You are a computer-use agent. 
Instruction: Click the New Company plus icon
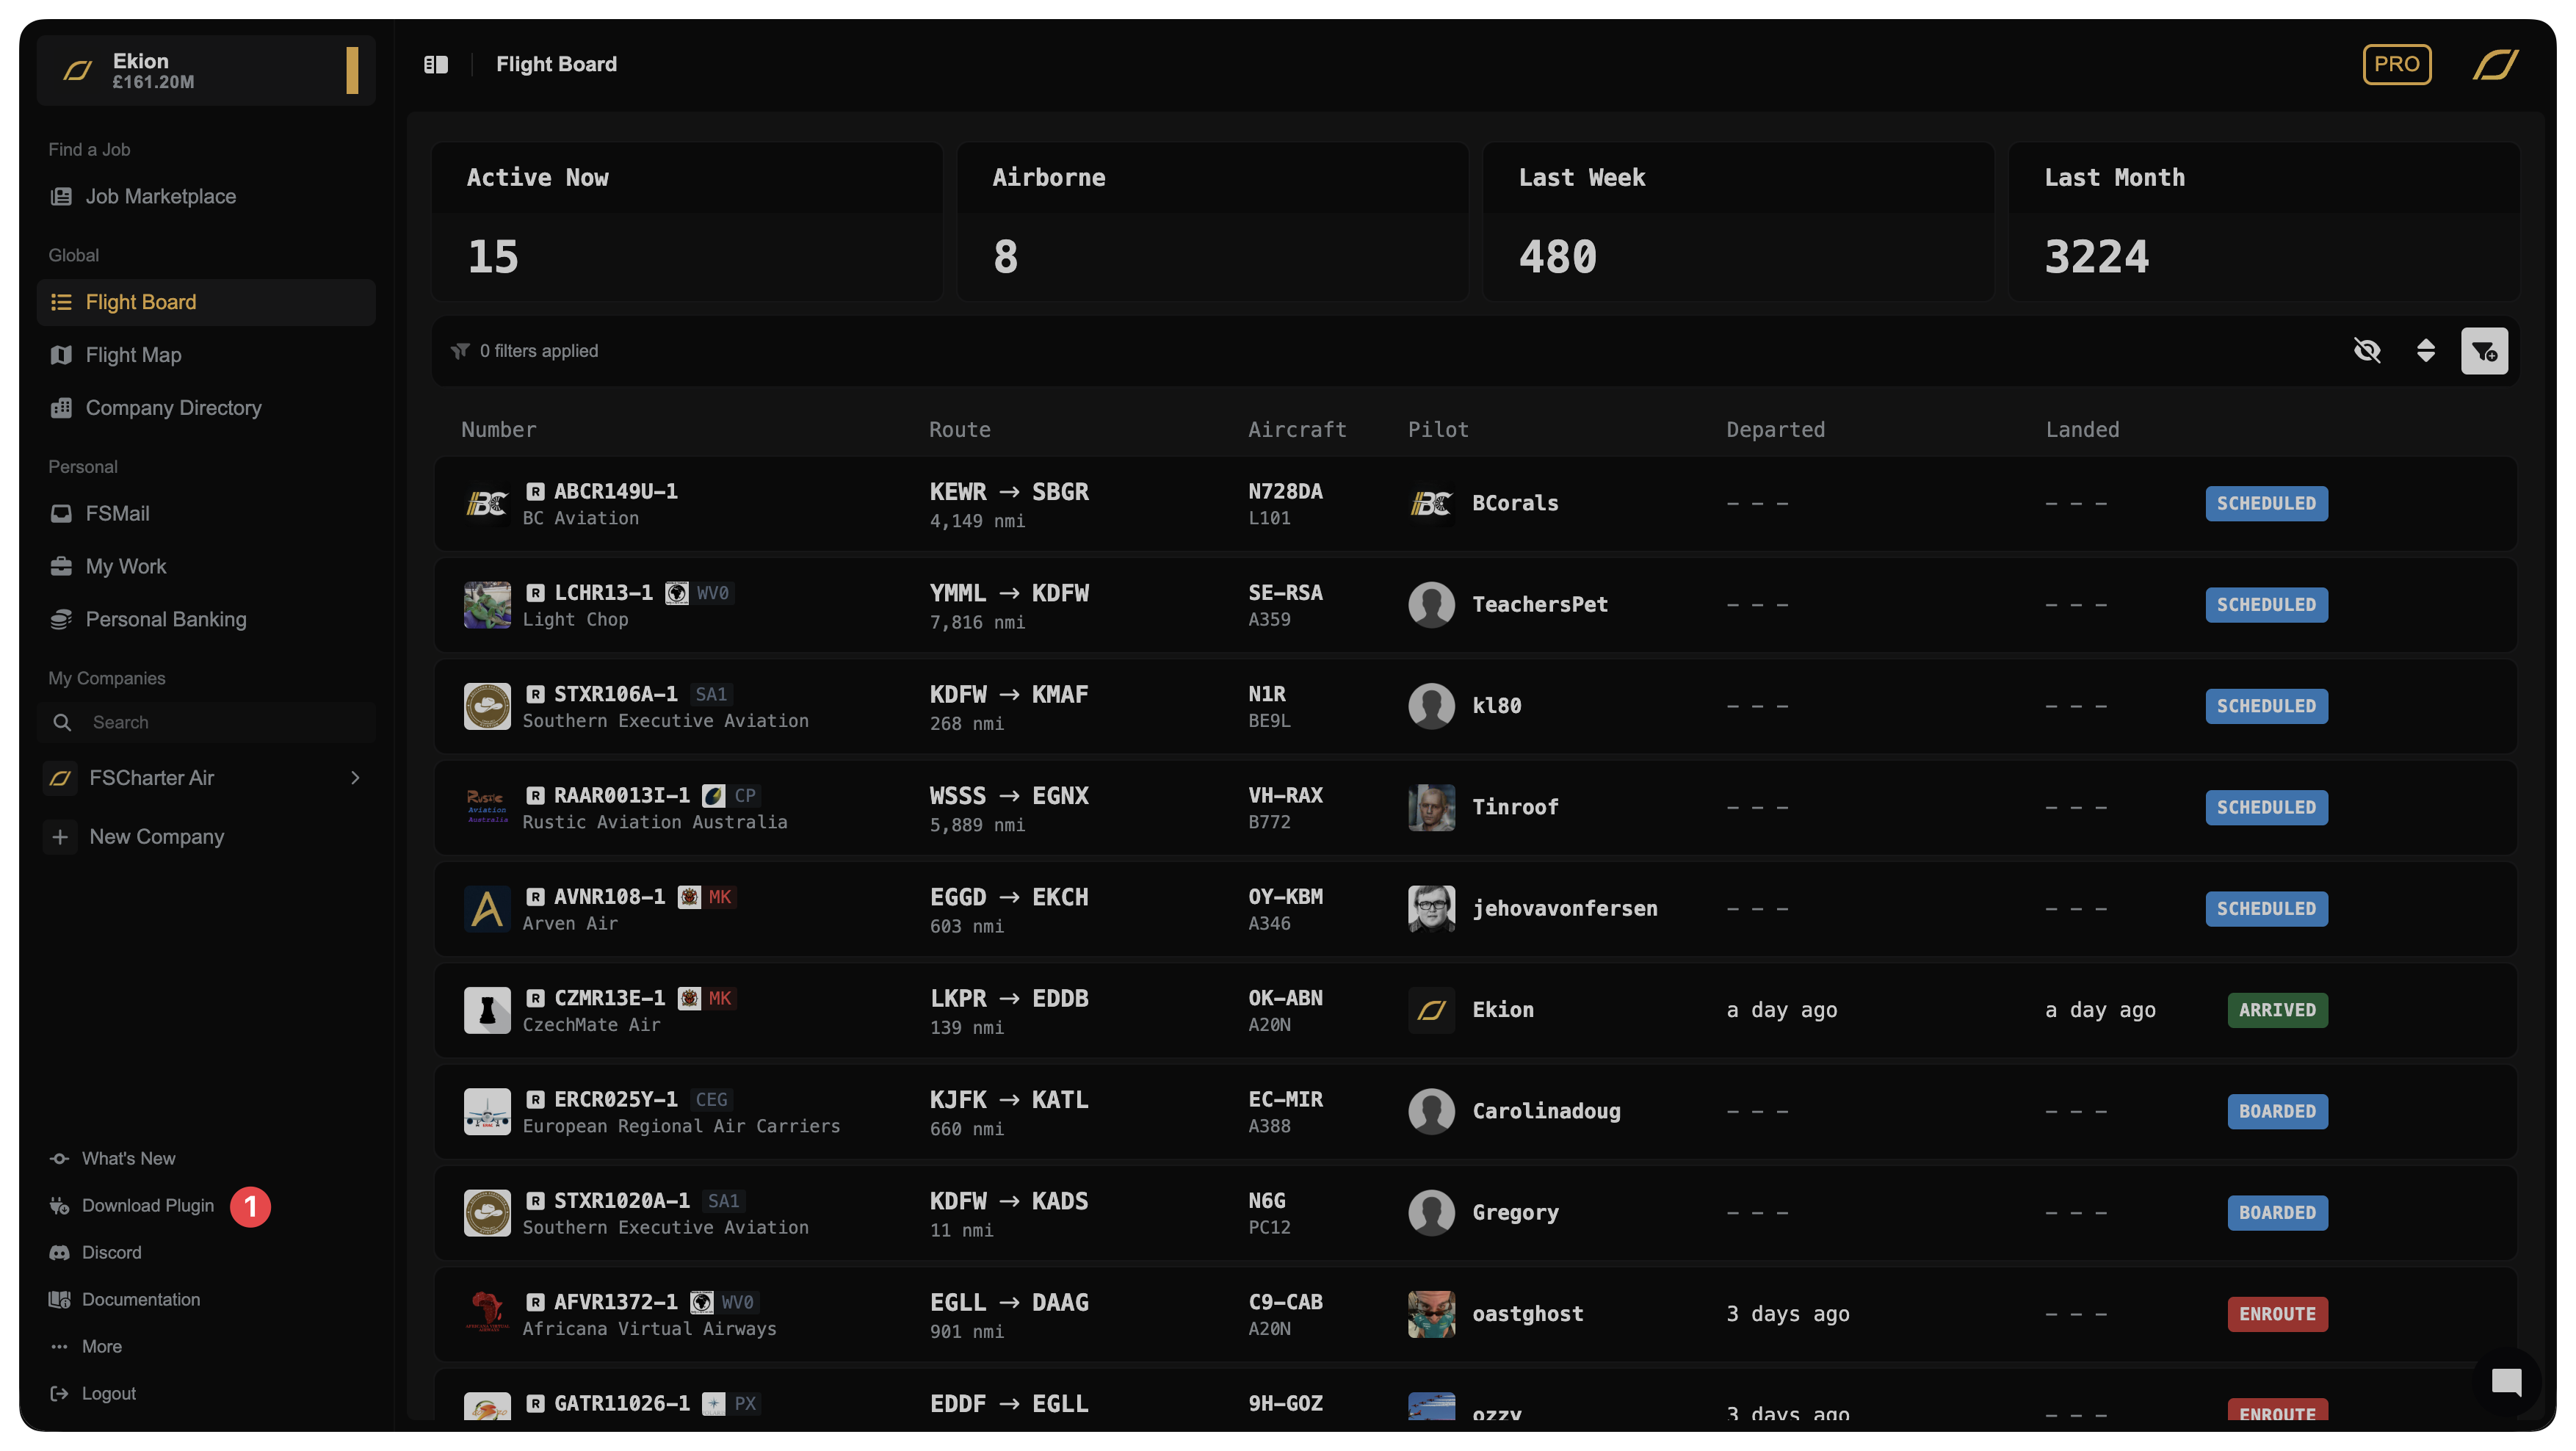[x=60, y=837]
